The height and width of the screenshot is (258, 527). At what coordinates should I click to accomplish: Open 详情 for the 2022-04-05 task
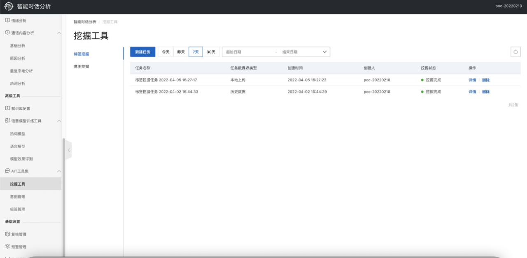pyautogui.click(x=472, y=80)
